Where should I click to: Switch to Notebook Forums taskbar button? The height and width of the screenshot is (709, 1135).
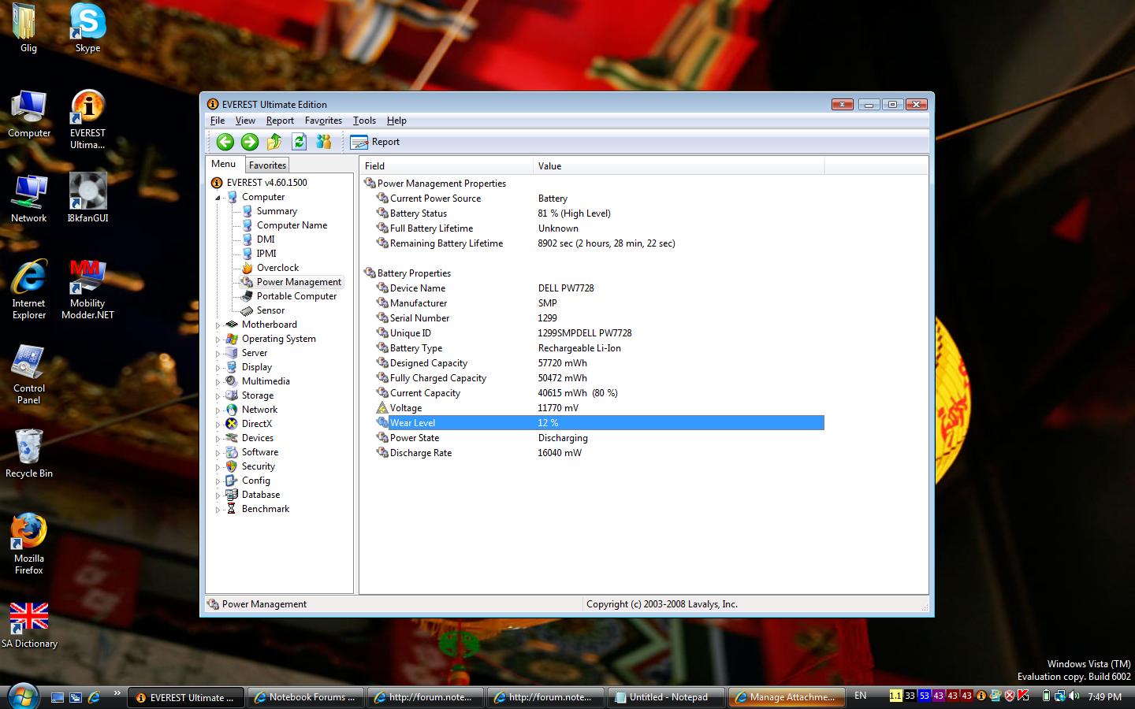tap(305, 697)
